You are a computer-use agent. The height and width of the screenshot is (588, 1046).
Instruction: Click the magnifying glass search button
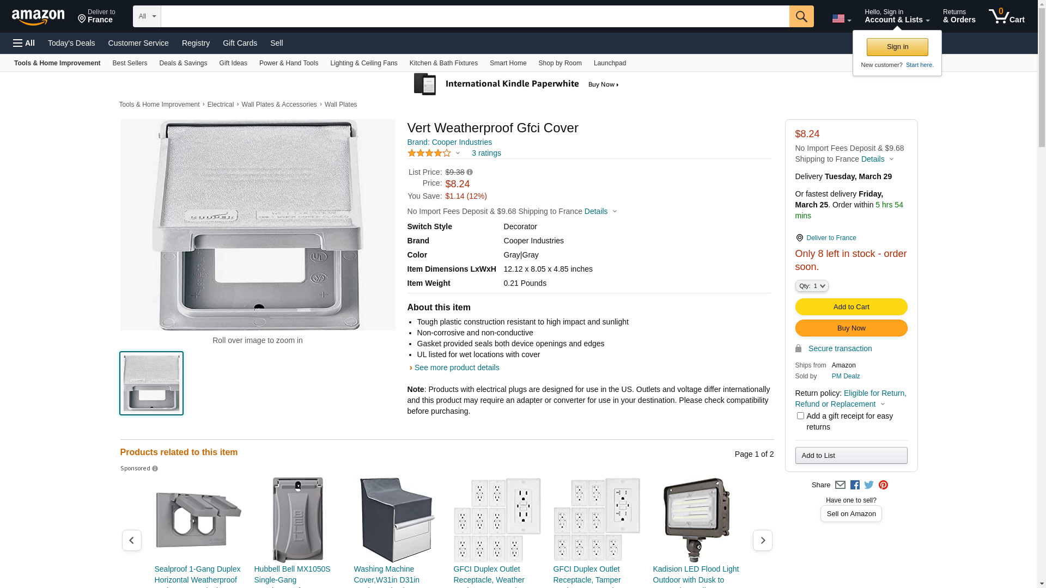[x=801, y=16]
